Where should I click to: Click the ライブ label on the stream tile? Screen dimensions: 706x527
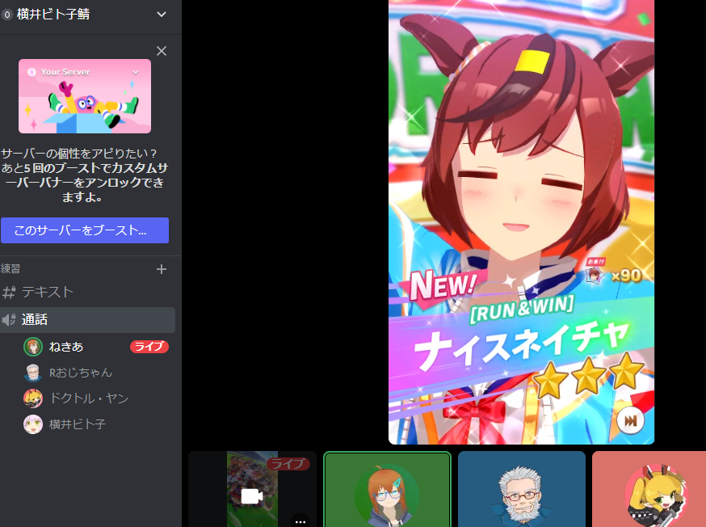288,463
